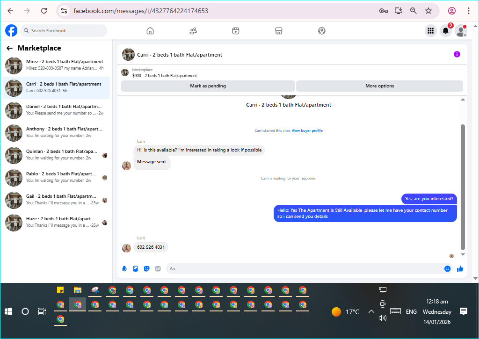Screen dimensions: 479x339
Task: Click chat scrollbar down arrow
Action: pyautogui.click(x=463, y=254)
